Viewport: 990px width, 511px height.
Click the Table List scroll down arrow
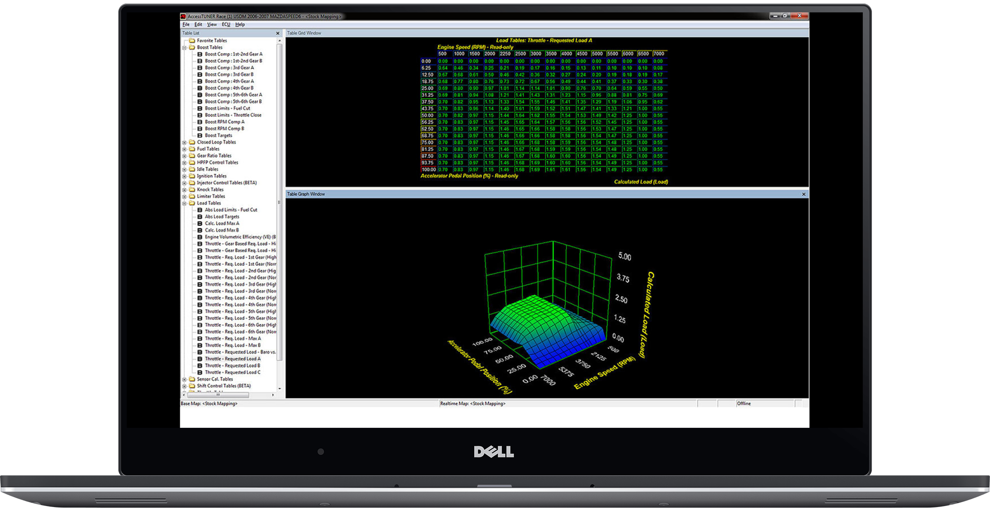point(280,389)
